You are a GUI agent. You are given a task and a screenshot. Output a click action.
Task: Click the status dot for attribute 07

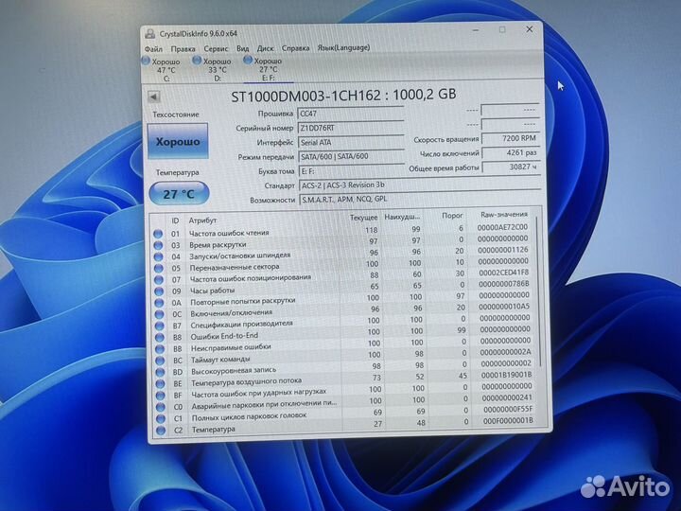159,280
